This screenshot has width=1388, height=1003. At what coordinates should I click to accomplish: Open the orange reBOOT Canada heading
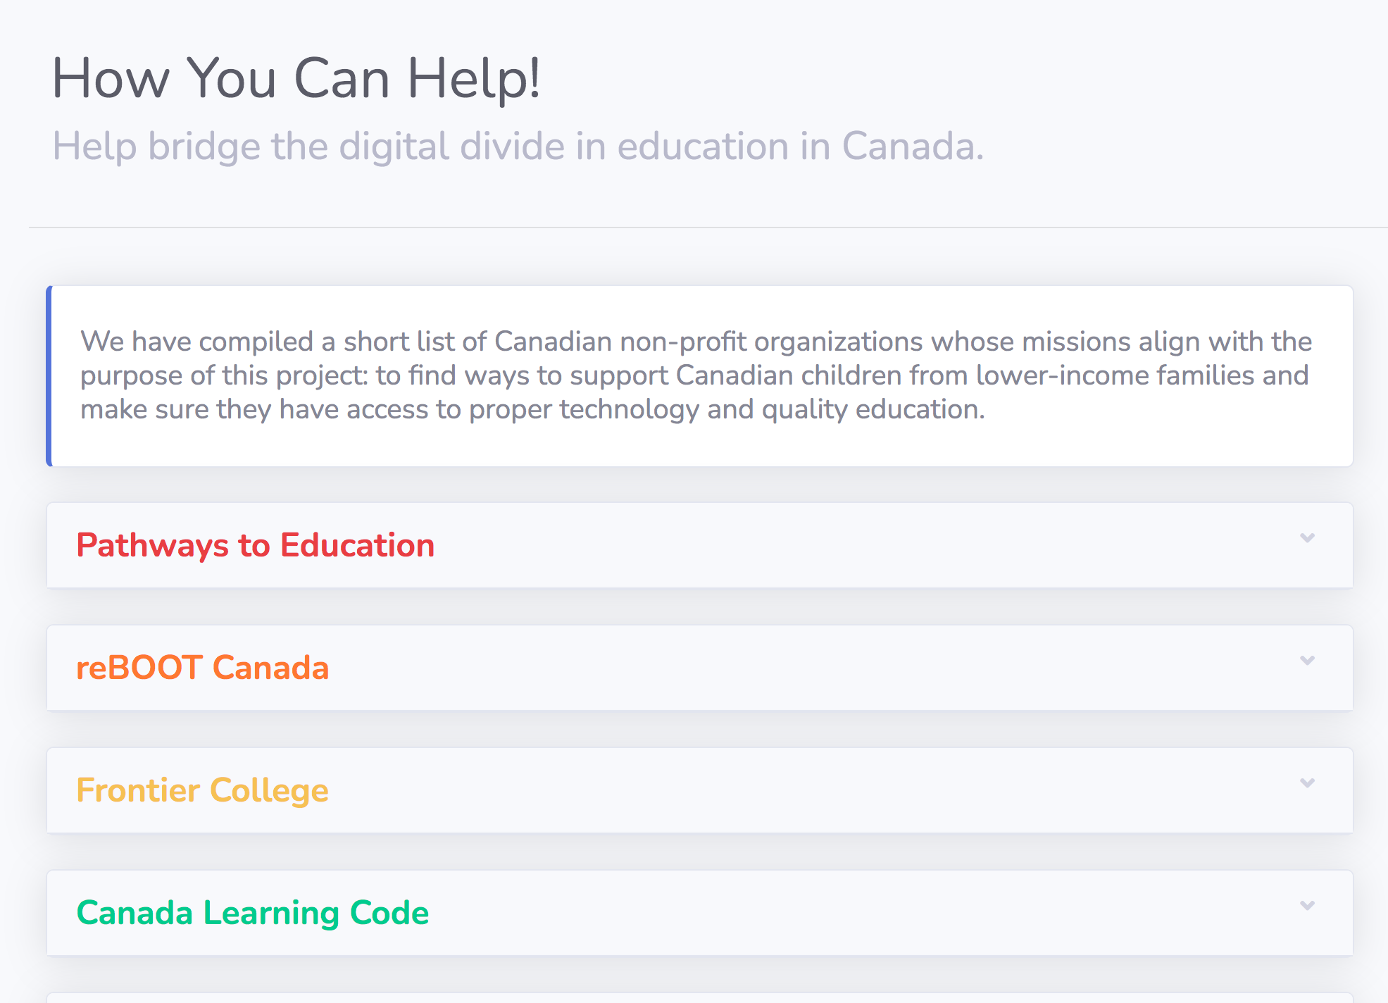click(x=202, y=668)
